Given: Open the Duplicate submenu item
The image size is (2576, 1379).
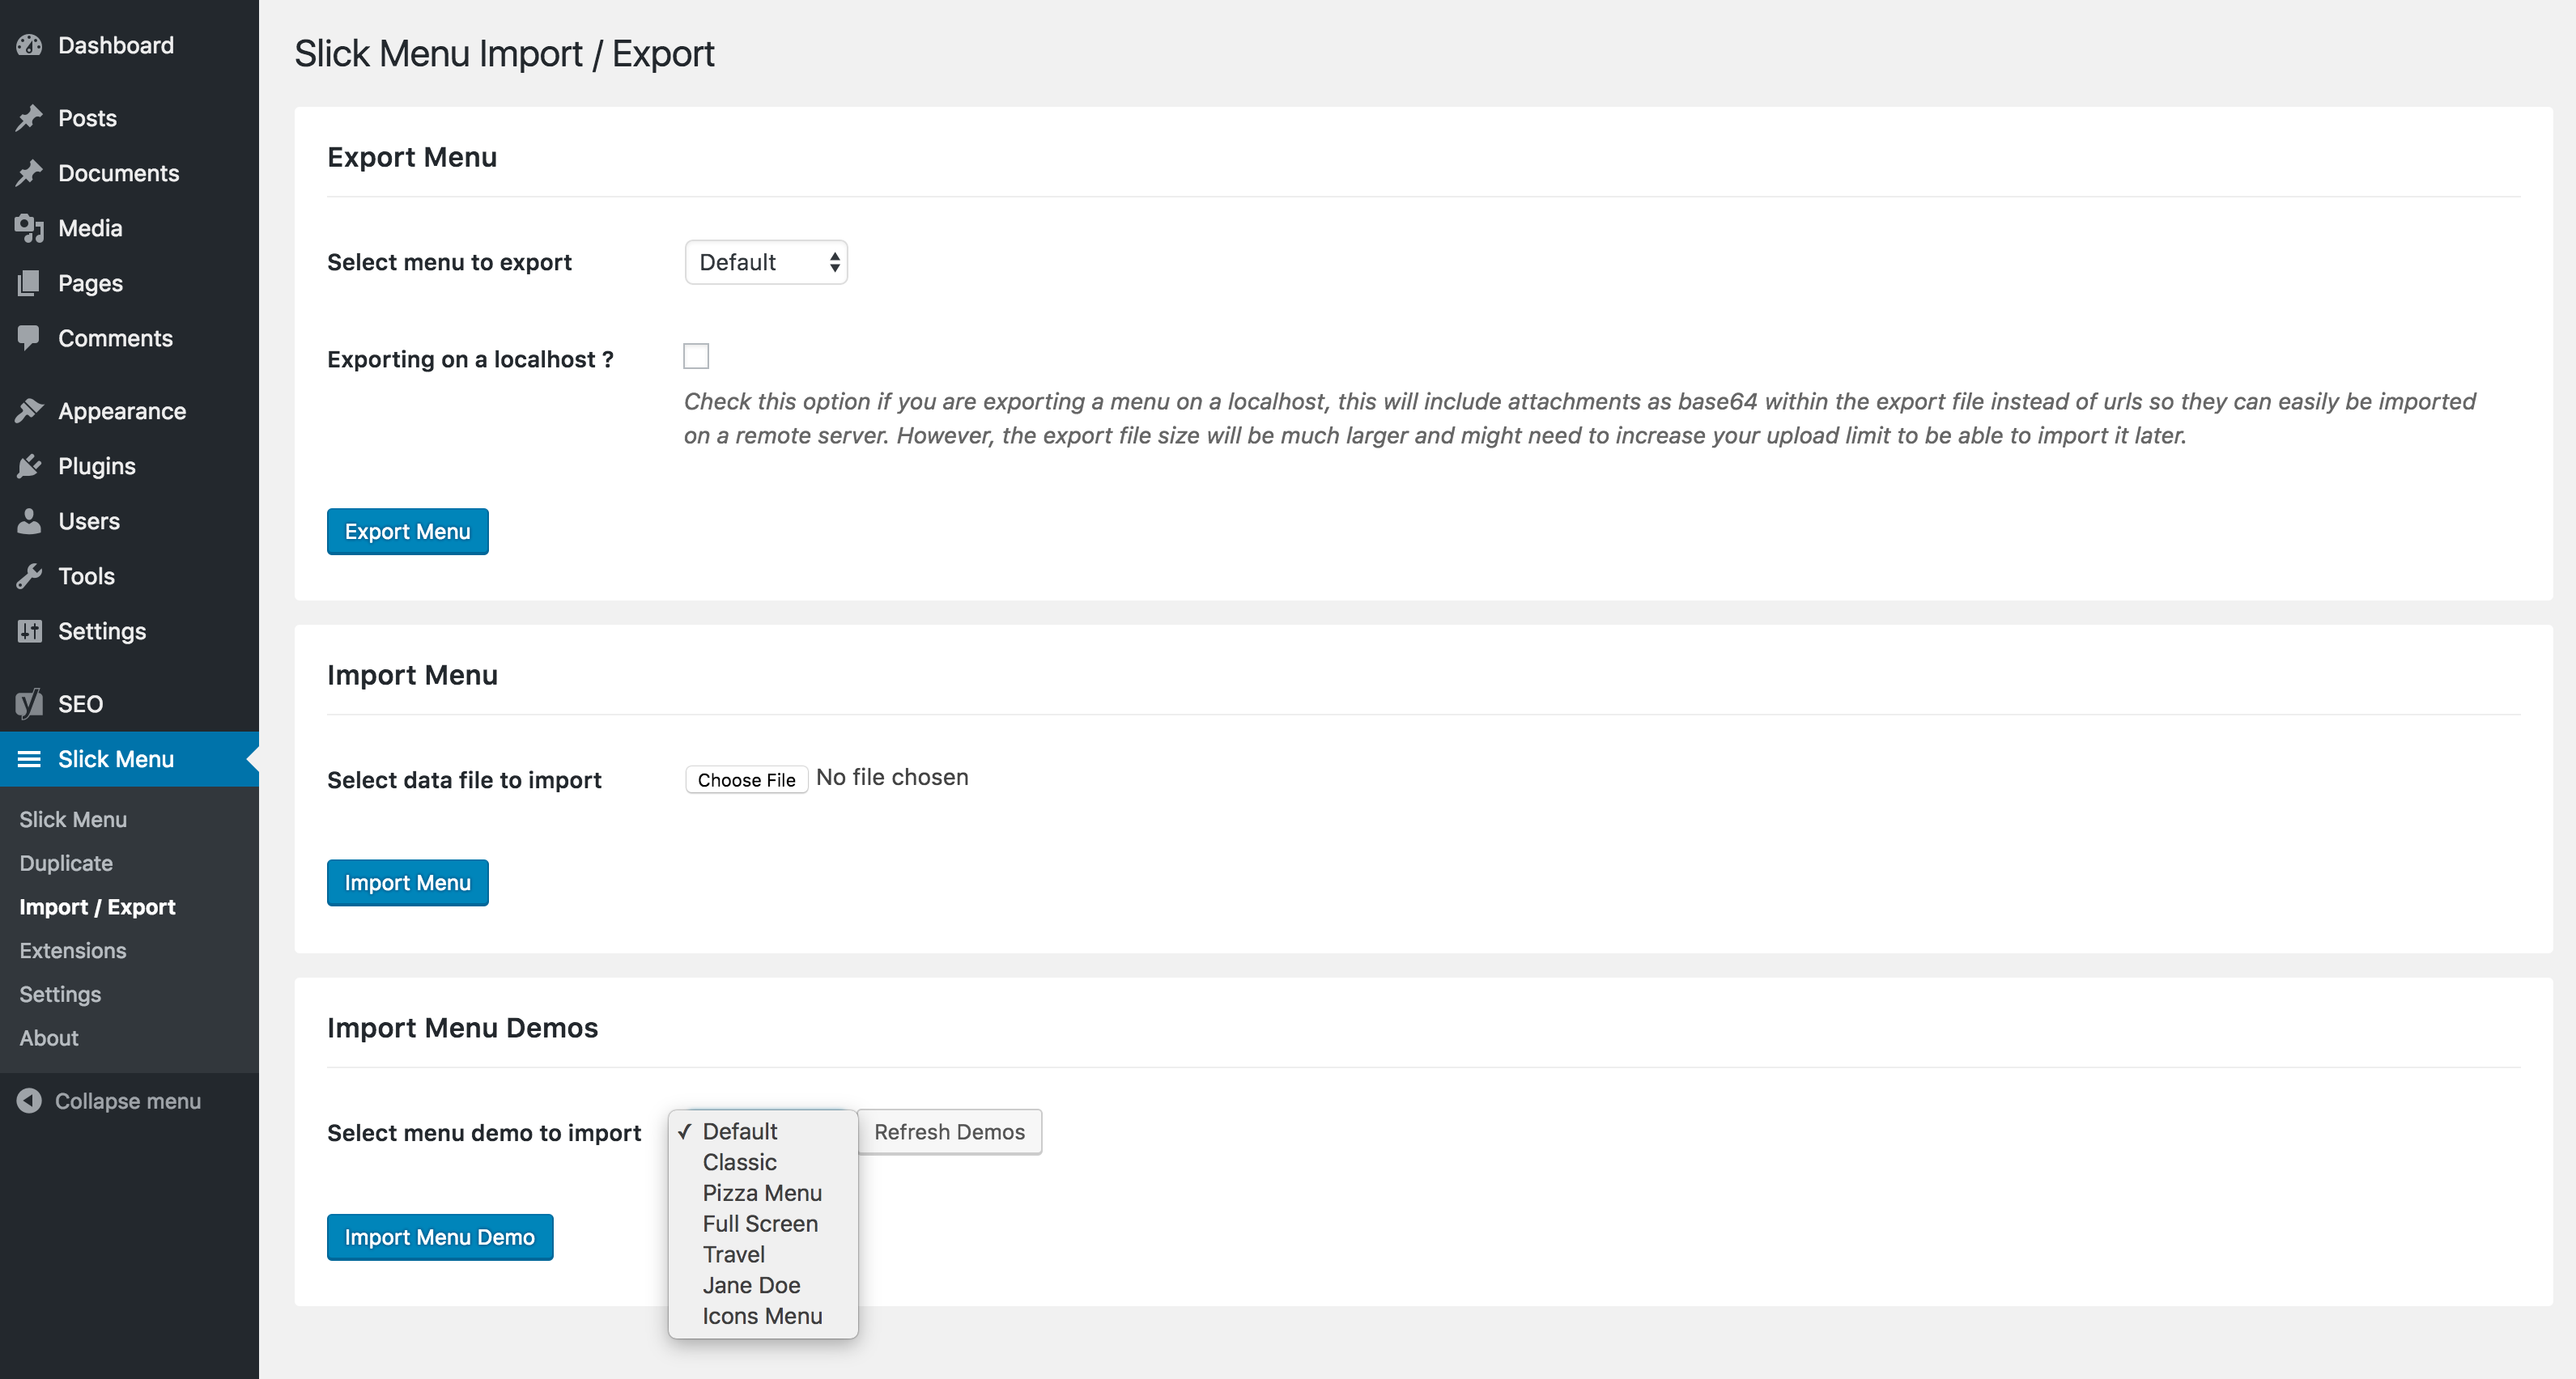Looking at the screenshot, I should click(66, 863).
